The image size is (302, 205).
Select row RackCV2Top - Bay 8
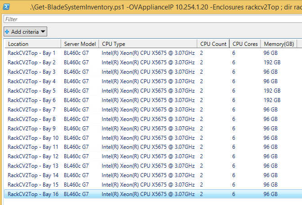[x=153, y=119]
